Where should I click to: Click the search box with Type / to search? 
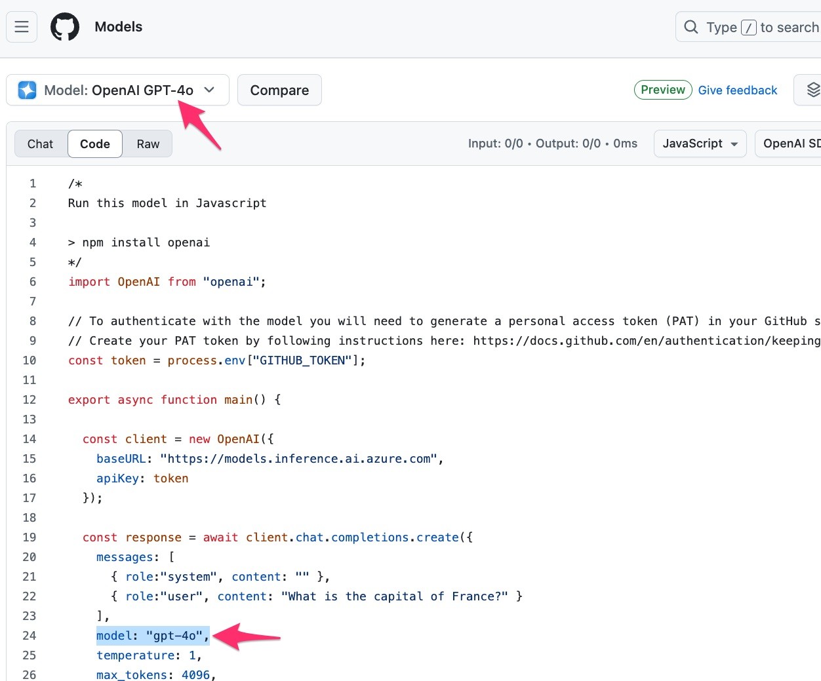tap(748, 27)
